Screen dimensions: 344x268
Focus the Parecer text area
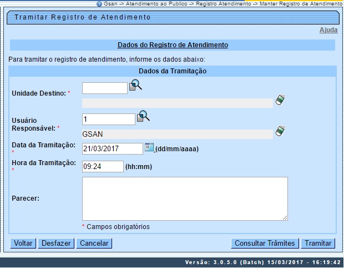[x=185, y=198]
